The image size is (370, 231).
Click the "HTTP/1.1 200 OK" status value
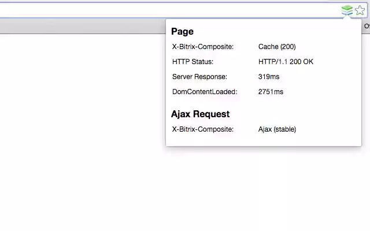[x=286, y=62]
